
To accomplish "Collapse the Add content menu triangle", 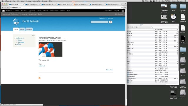I will (x=15, y=38).
